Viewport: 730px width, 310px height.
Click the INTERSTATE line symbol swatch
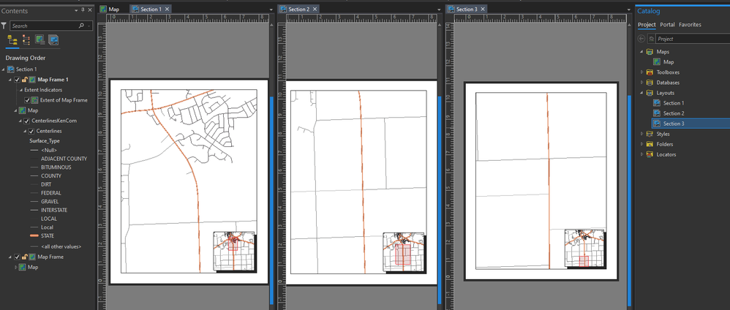click(34, 211)
